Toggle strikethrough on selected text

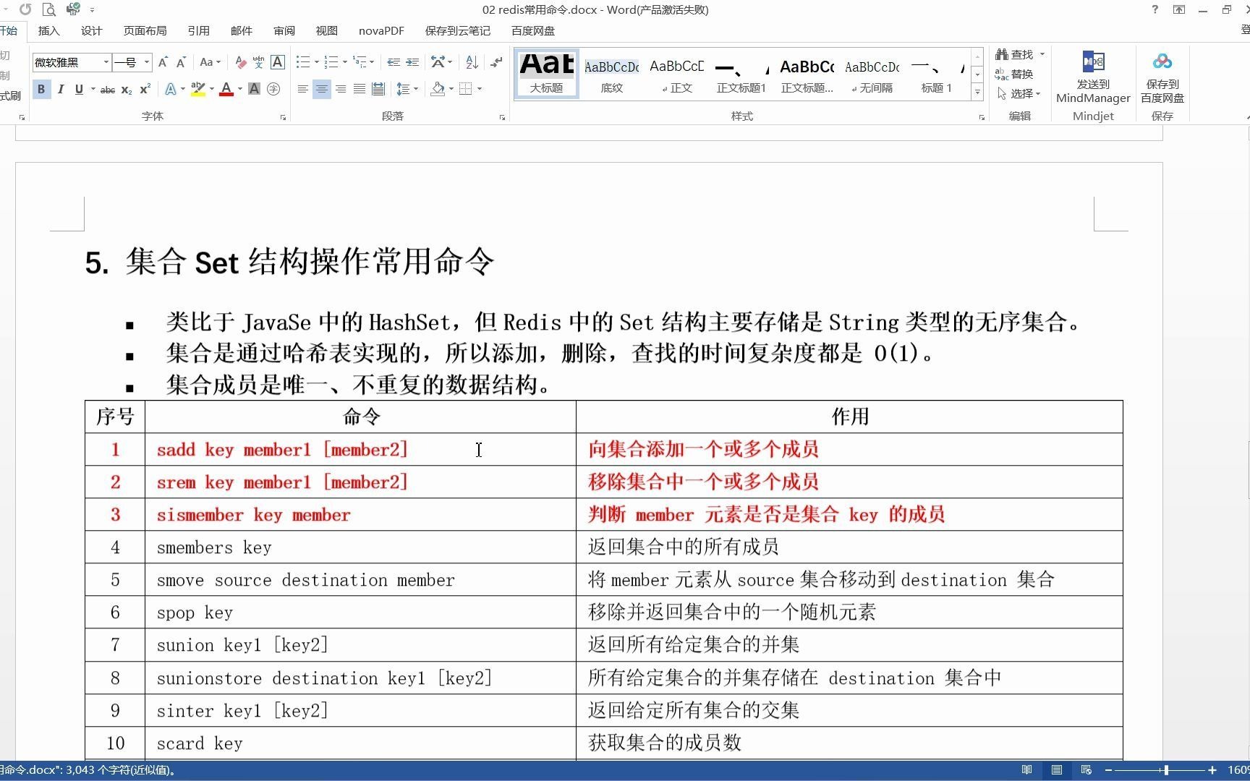click(107, 89)
